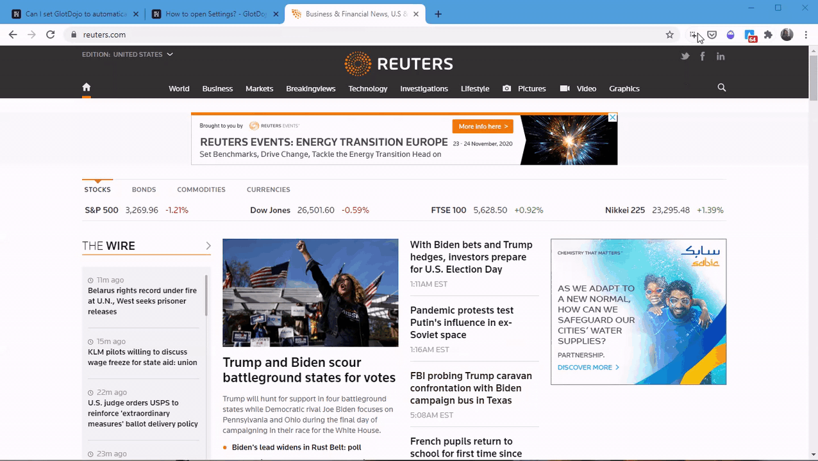Select the Commodities tab

click(201, 190)
